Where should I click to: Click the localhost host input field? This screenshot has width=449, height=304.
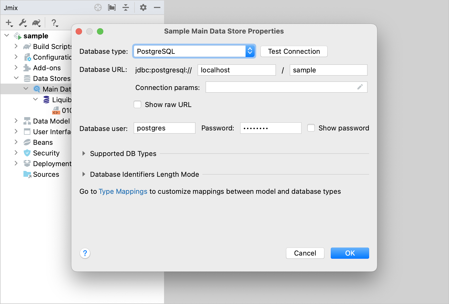click(237, 70)
